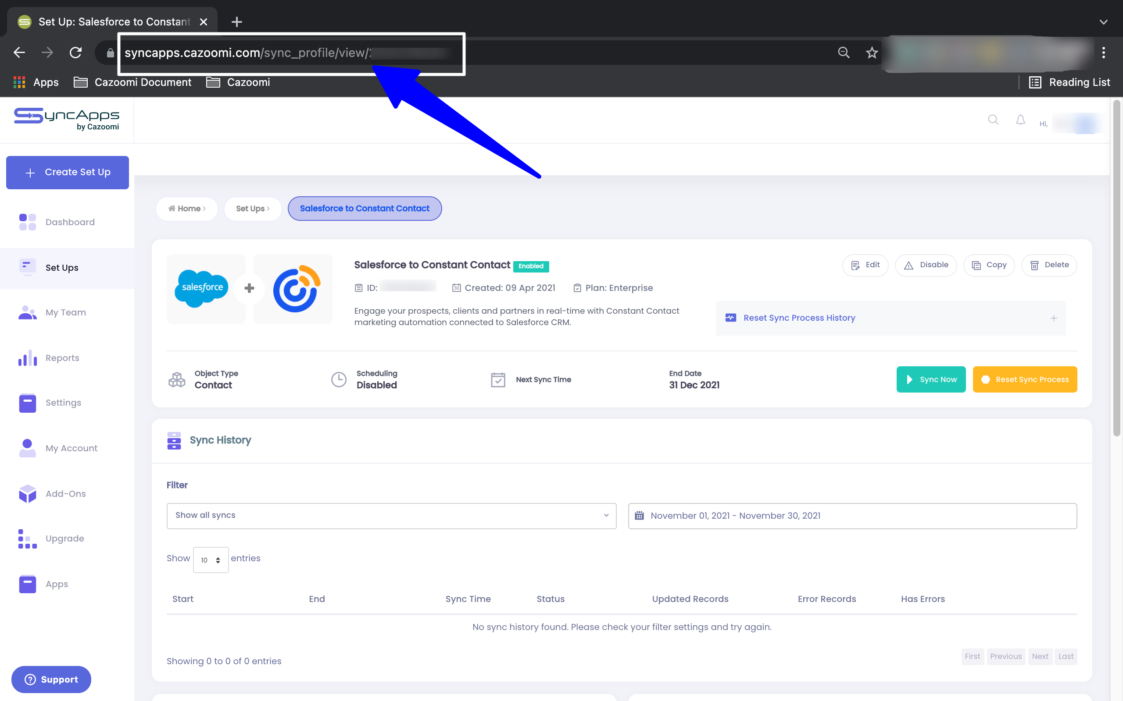1123x701 pixels.
Task: Open the Support help button
Action: point(51,679)
